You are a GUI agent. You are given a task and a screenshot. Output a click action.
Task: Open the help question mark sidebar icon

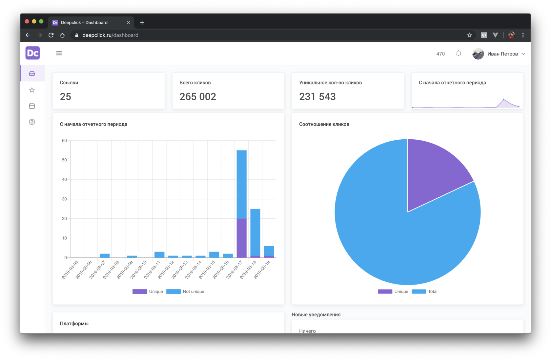pyautogui.click(x=32, y=122)
